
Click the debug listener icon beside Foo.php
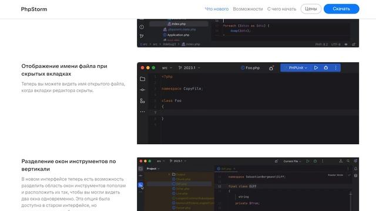click(x=271, y=68)
